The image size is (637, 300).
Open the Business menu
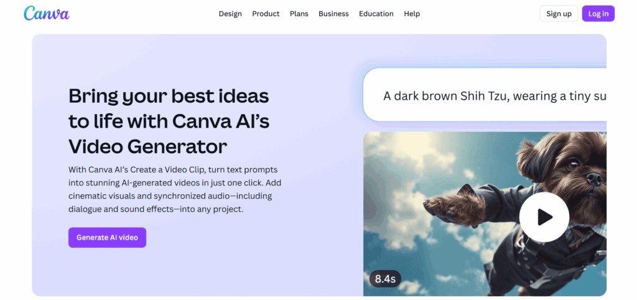pyautogui.click(x=333, y=14)
